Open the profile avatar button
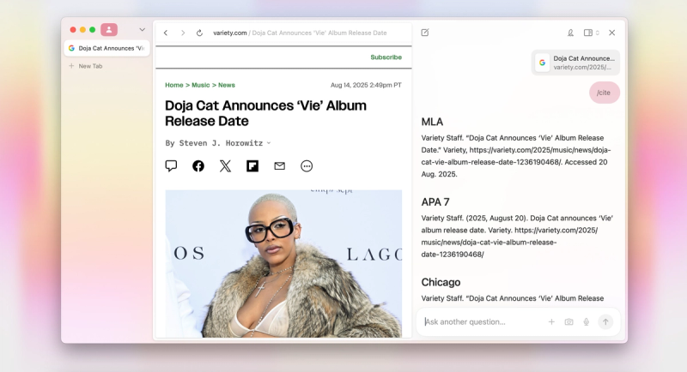The height and width of the screenshot is (372, 687). click(x=109, y=29)
